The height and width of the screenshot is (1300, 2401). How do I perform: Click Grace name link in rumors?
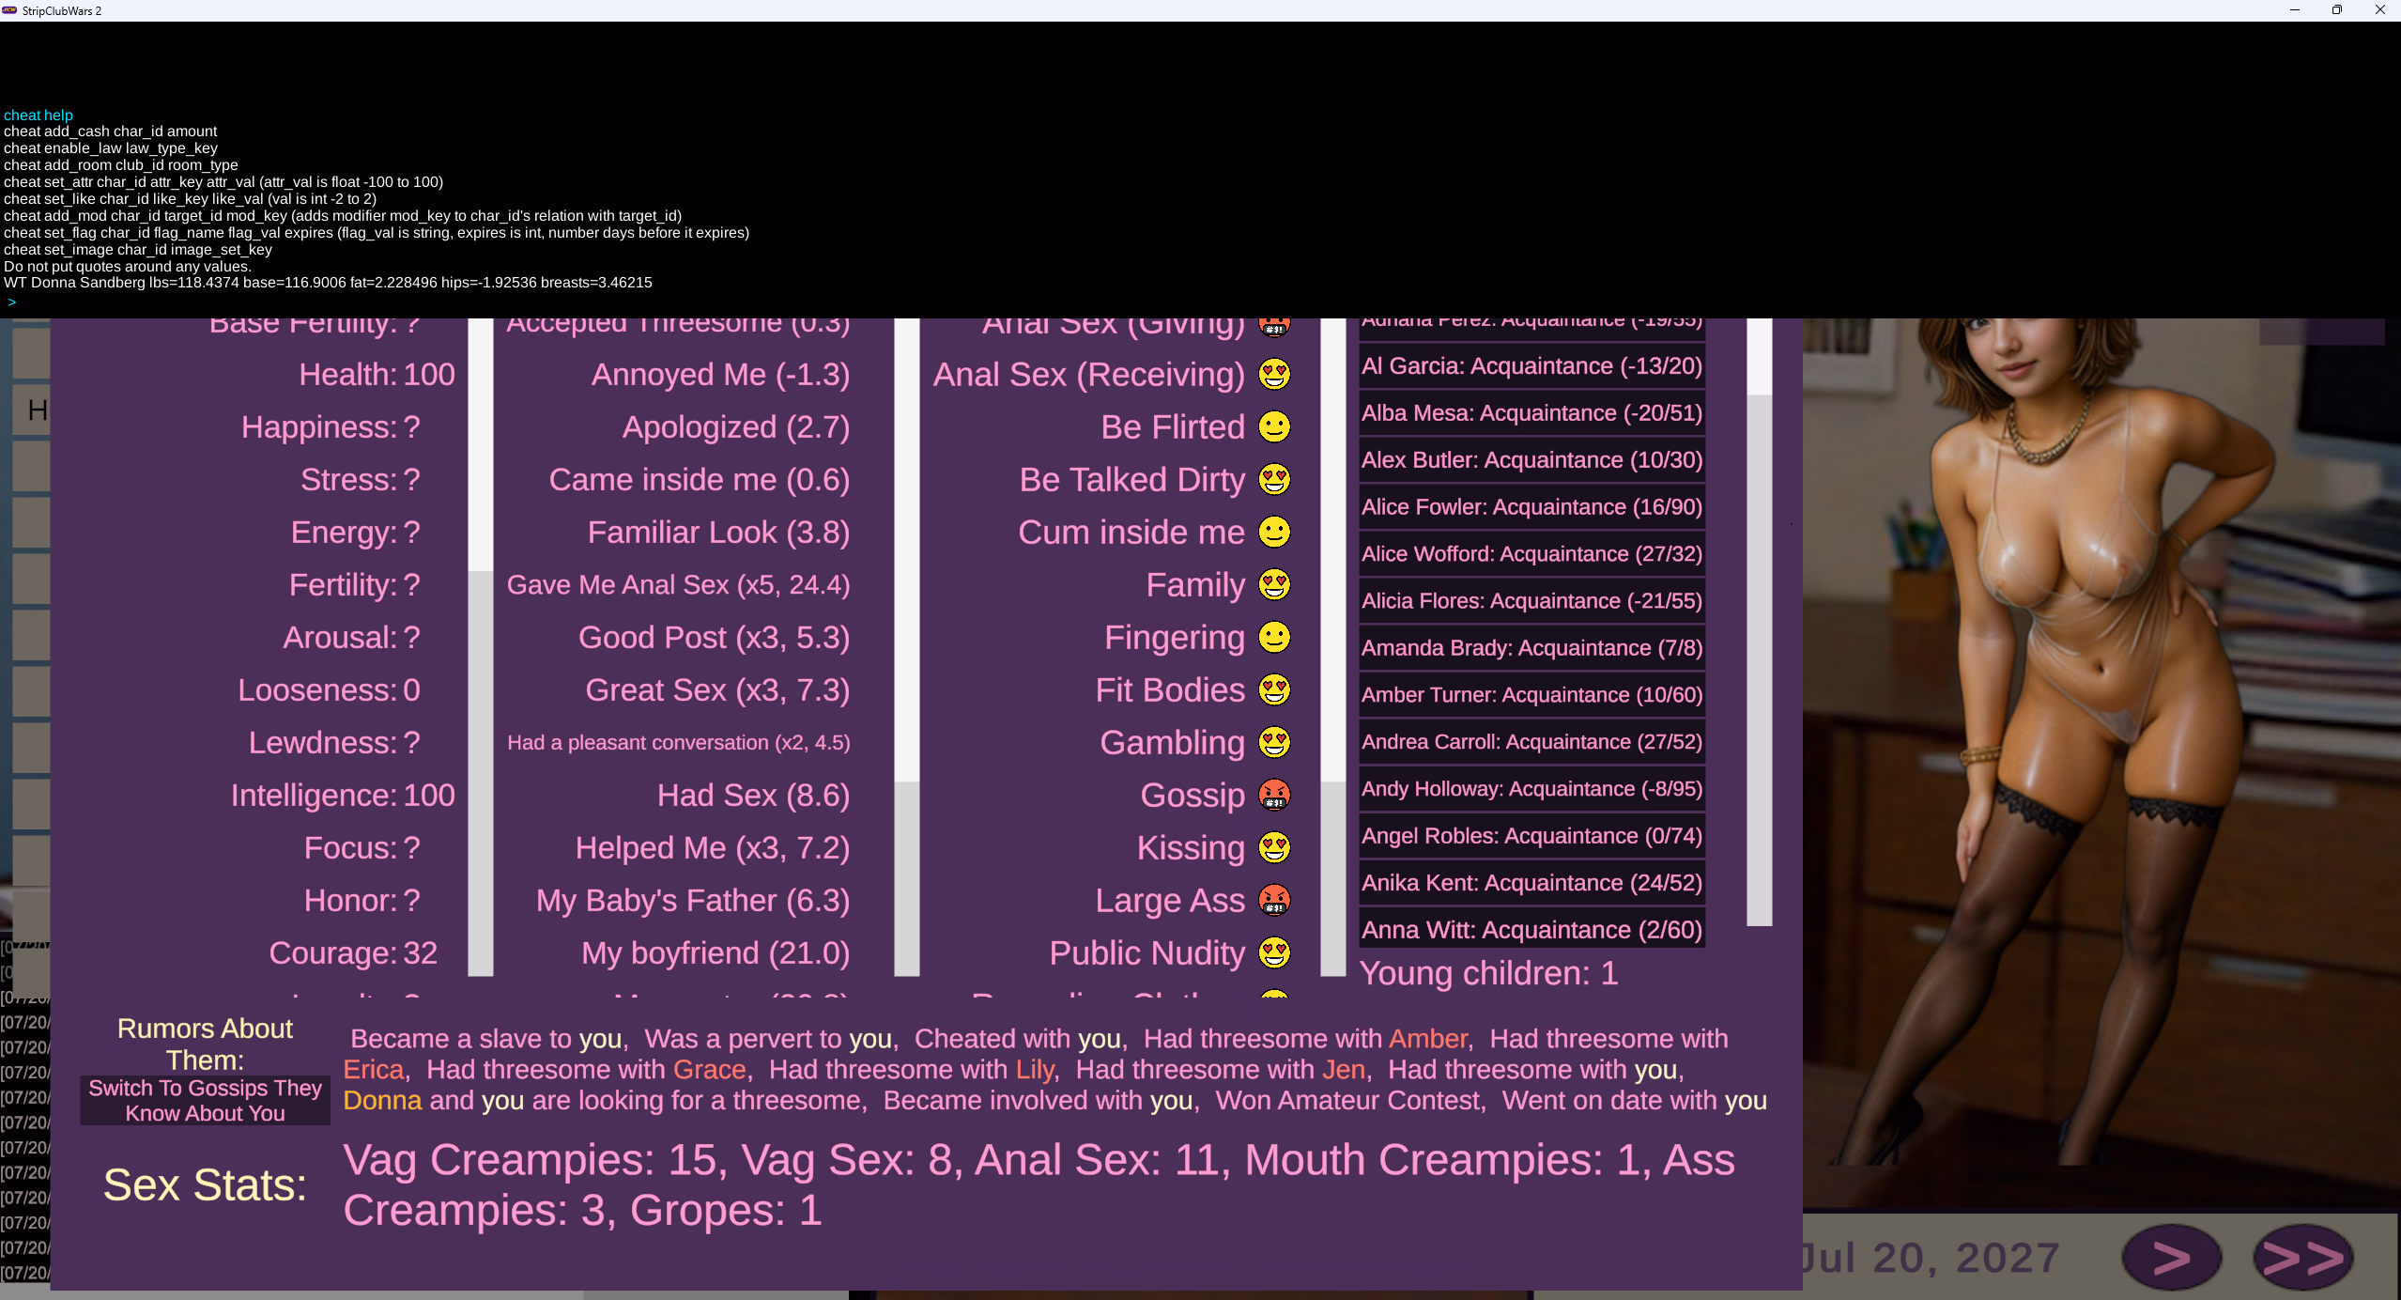(709, 1070)
